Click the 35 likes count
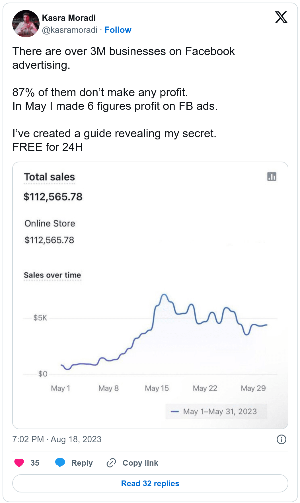The height and width of the screenshot is (503, 300). [35, 463]
